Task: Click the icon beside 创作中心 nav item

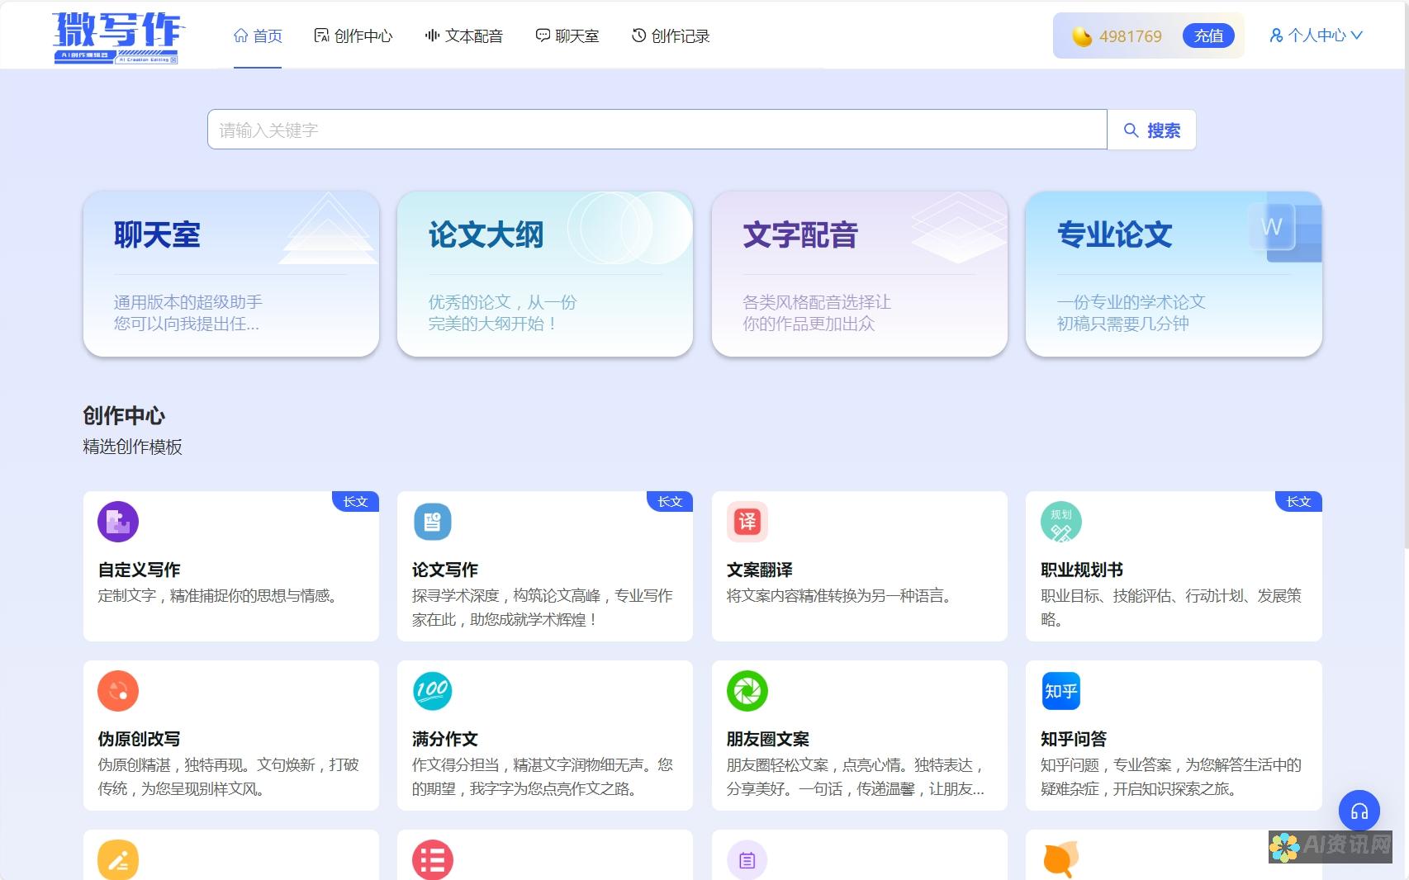Action: pyautogui.click(x=321, y=35)
